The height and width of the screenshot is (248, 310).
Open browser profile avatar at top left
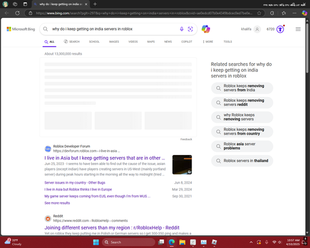coord(5,4)
